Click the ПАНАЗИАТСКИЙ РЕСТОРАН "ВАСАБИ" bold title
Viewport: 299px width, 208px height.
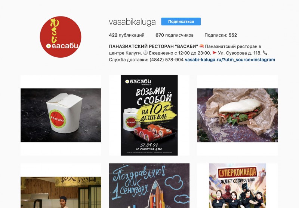click(154, 46)
